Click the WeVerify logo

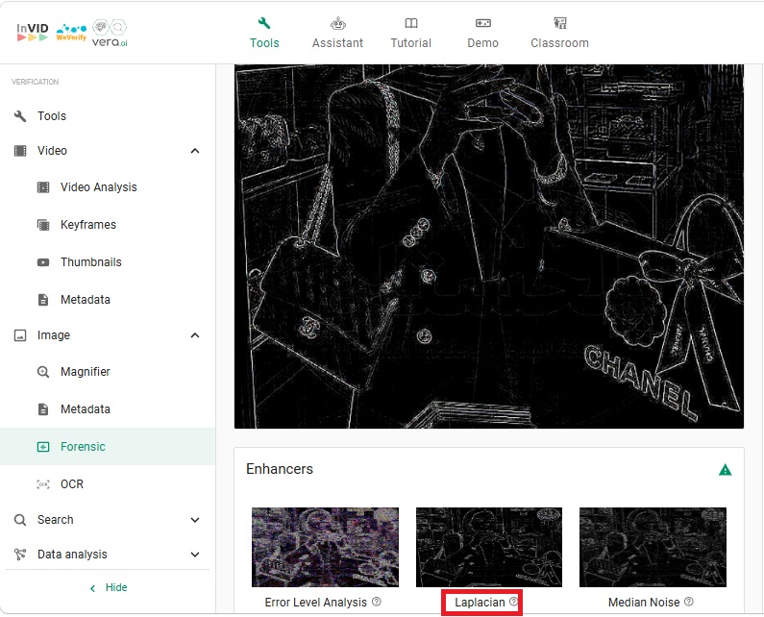coord(71,32)
